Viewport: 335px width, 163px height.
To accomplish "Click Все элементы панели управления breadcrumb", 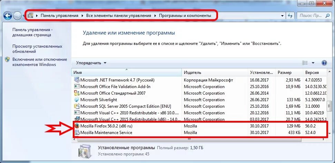I will point(119,16).
